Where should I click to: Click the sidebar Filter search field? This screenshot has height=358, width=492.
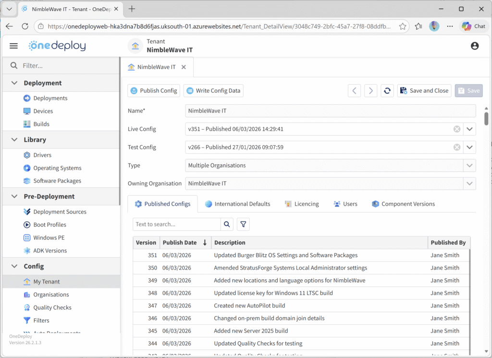(61, 65)
